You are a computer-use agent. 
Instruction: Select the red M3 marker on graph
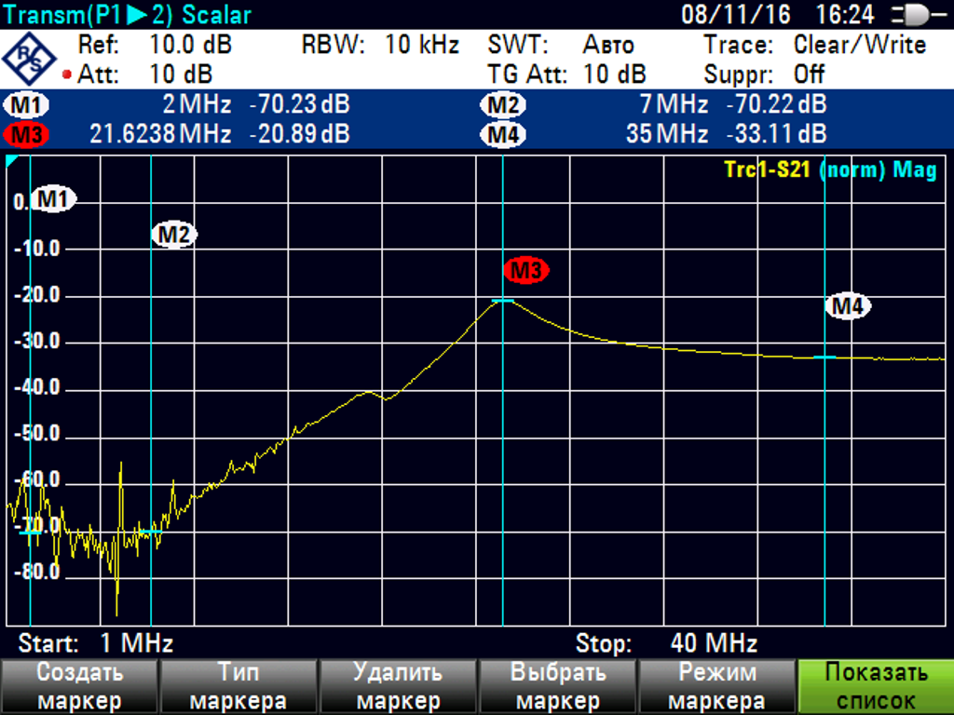pos(526,271)
